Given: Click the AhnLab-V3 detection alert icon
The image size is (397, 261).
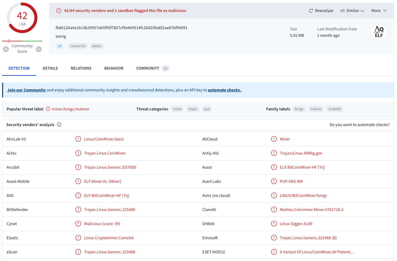Looking at the screenshot, I should click(x=78, y=139).
